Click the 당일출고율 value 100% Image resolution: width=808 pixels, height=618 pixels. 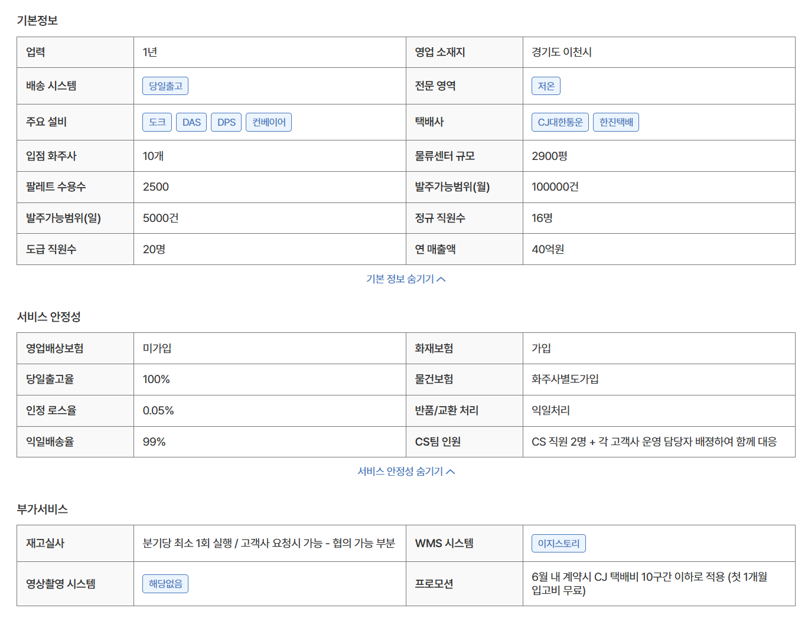(x=157, y=380)
